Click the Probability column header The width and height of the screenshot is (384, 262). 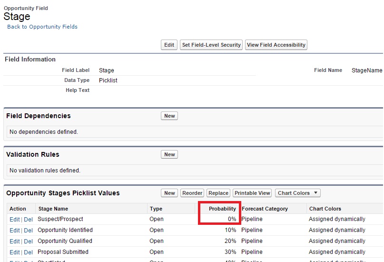point(222,209)
